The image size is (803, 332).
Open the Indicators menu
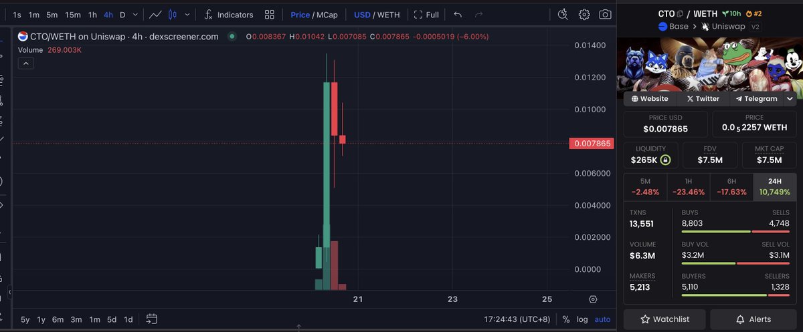(x=229, y=15)
